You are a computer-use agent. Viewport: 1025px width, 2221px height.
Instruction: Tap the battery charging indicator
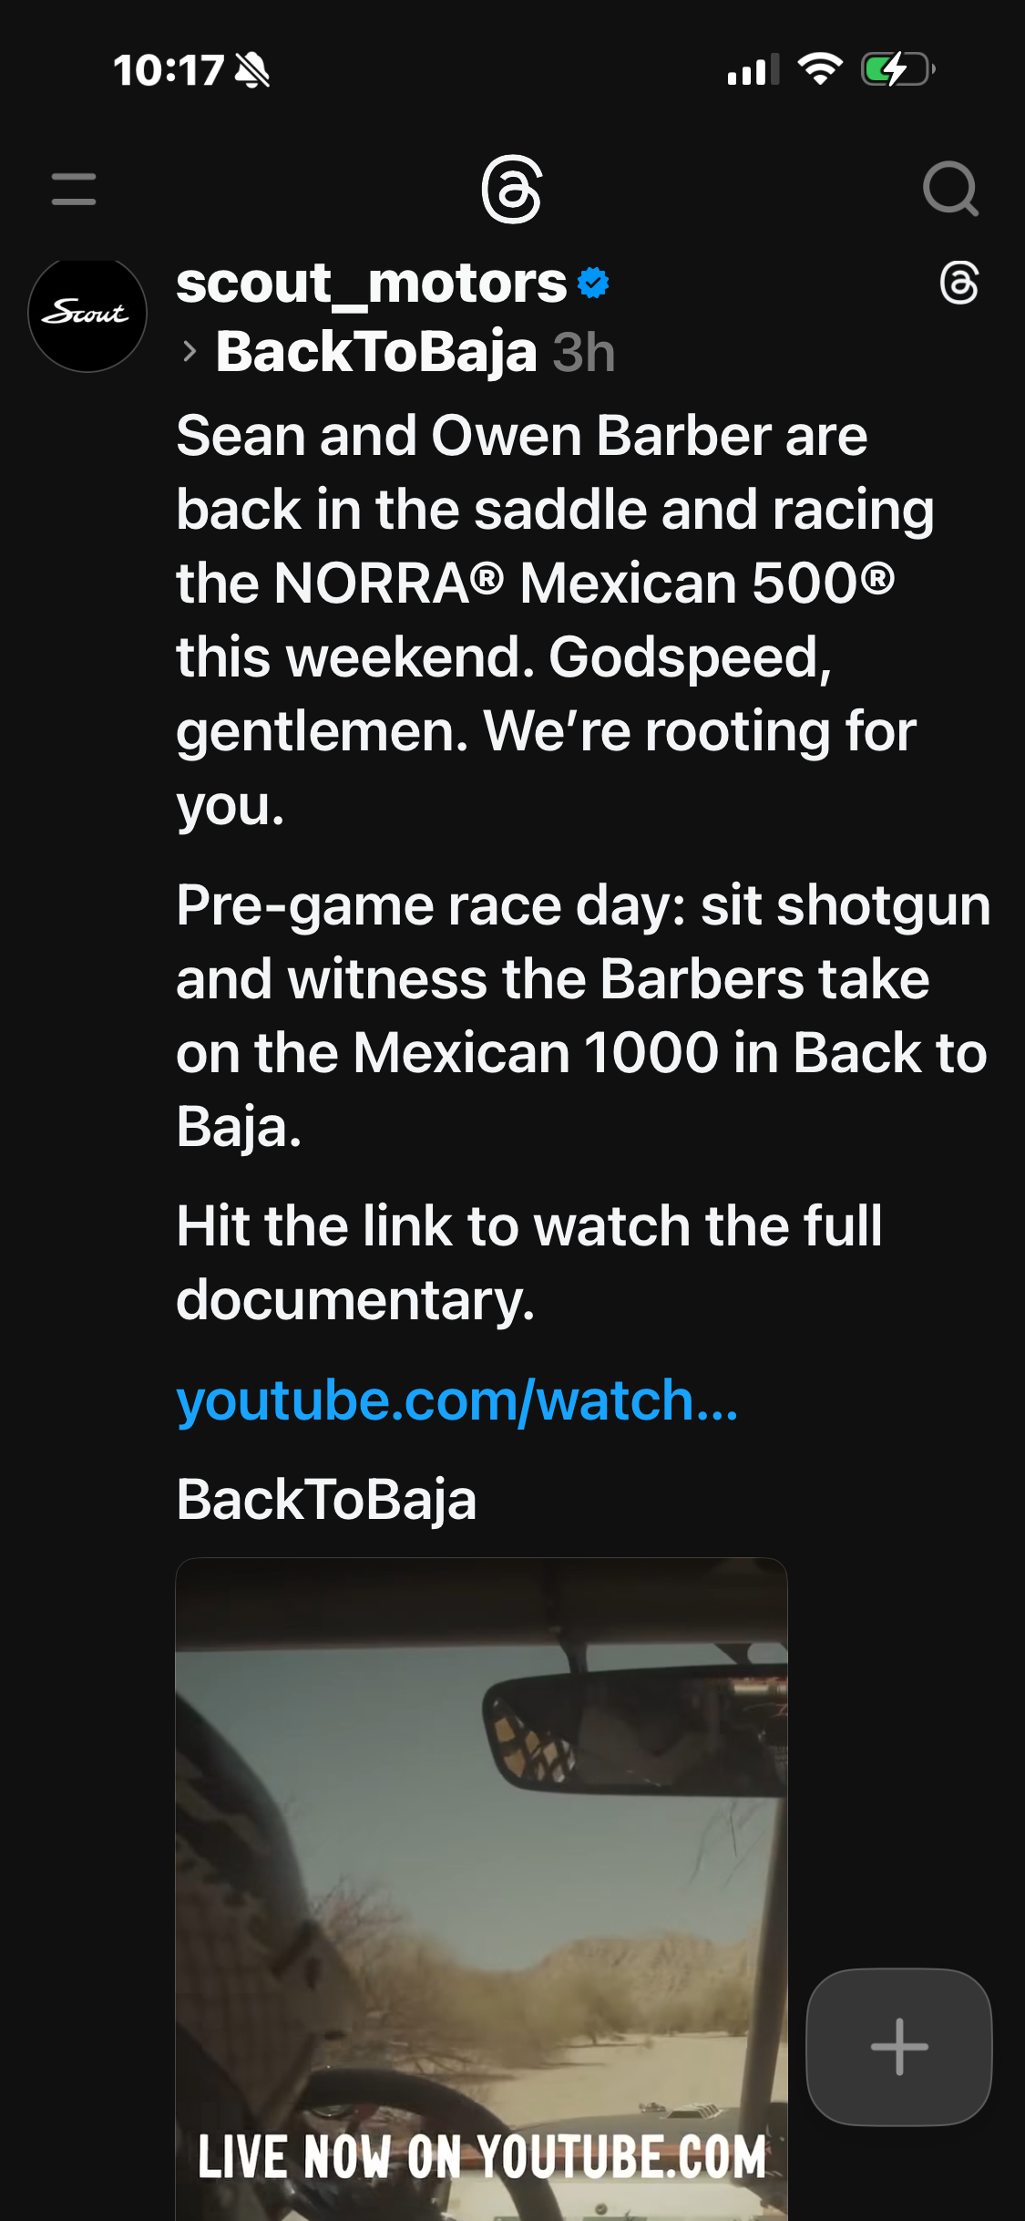898,69
